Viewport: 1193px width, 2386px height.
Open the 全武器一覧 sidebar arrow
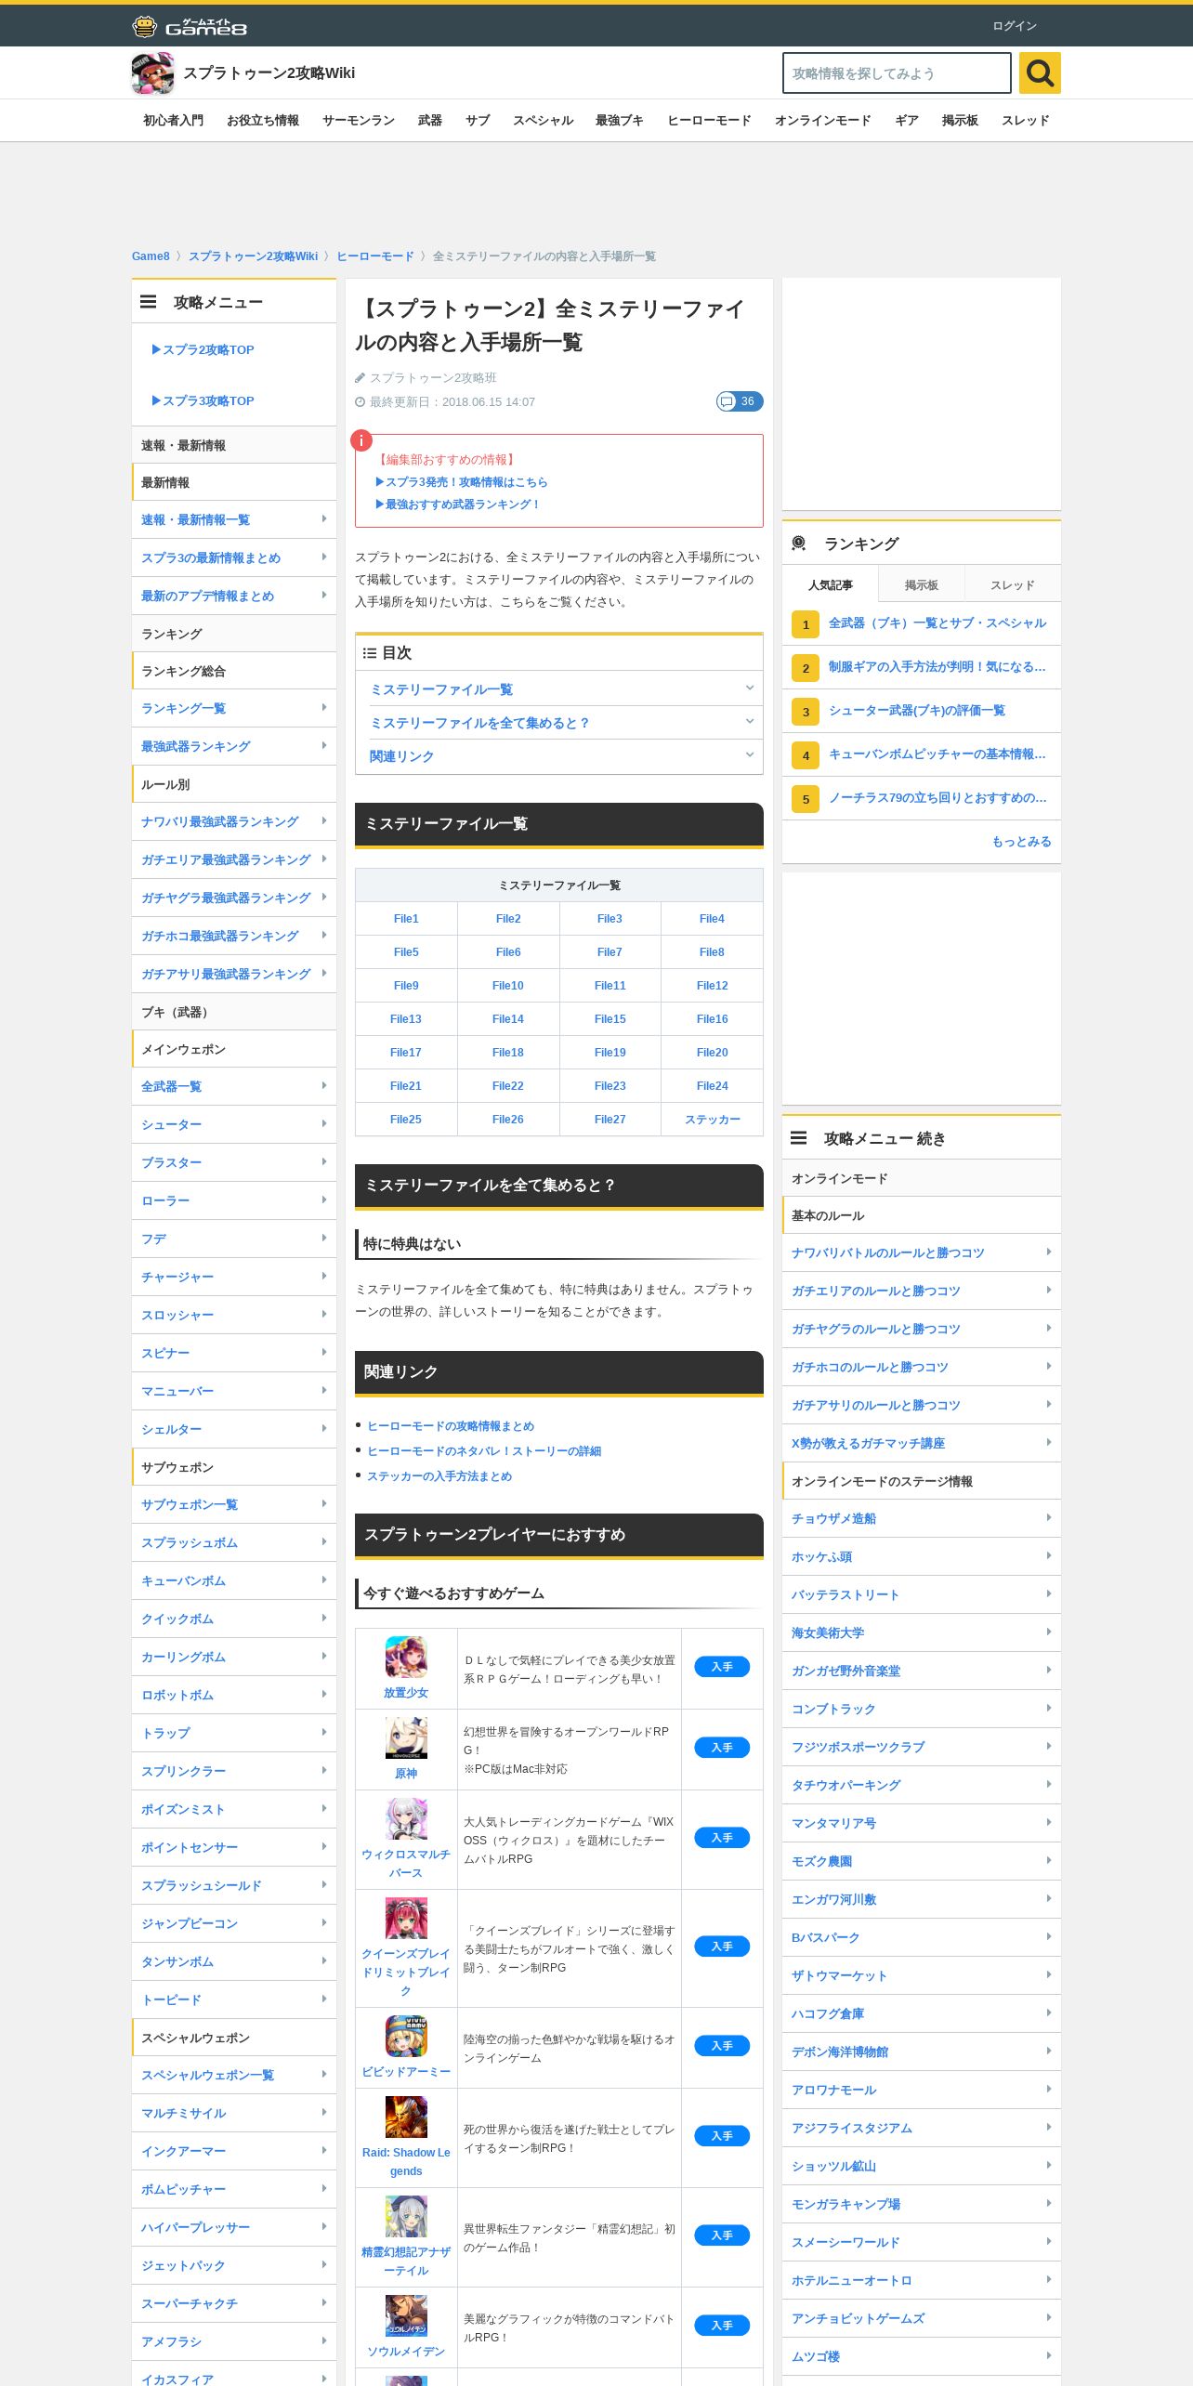[x=323, y=1086]
